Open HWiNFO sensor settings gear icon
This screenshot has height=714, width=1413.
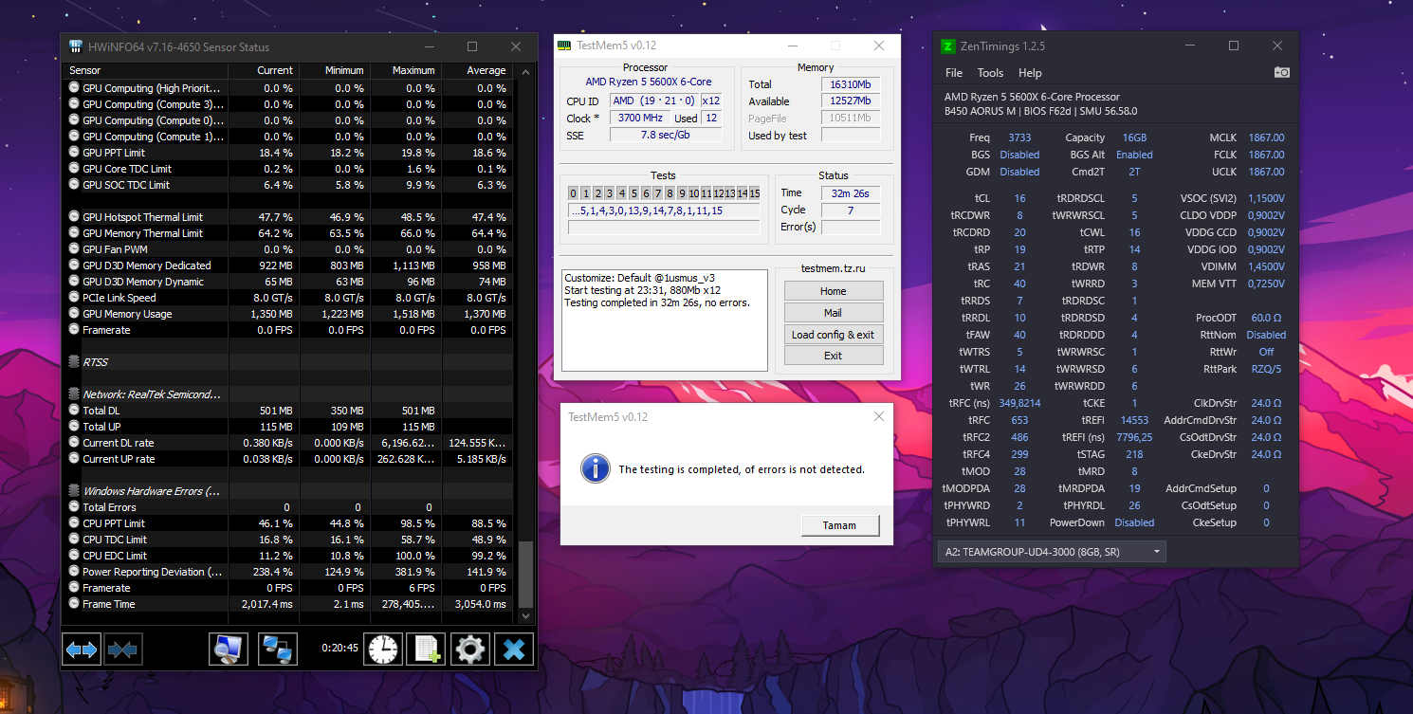[x=469, y=650]
